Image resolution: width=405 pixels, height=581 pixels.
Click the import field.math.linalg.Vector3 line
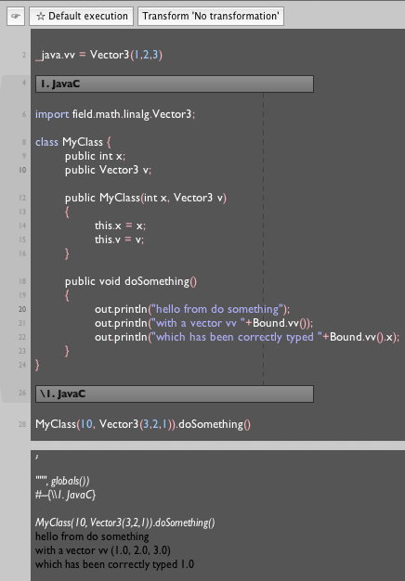pyautogui.click(x=115, y=114)
